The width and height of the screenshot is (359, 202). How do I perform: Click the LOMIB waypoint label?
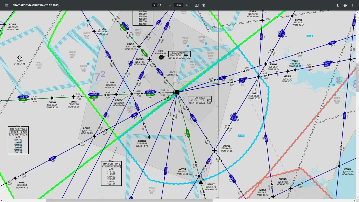(87, 131)
